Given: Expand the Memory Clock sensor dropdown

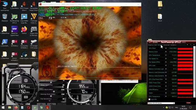Looking at the screenshot, I should 166,52.
